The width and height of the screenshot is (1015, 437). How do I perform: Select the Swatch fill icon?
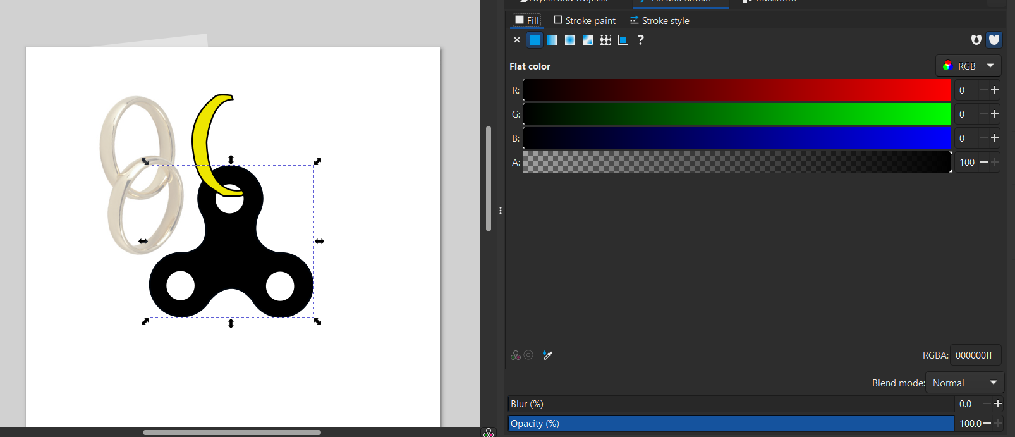tap(623, 40)
